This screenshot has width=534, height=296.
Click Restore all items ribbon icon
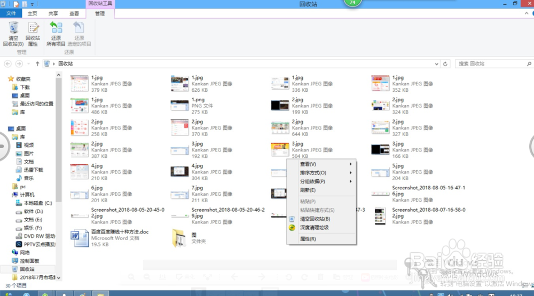pyautogui.click(x=56, y=34)
